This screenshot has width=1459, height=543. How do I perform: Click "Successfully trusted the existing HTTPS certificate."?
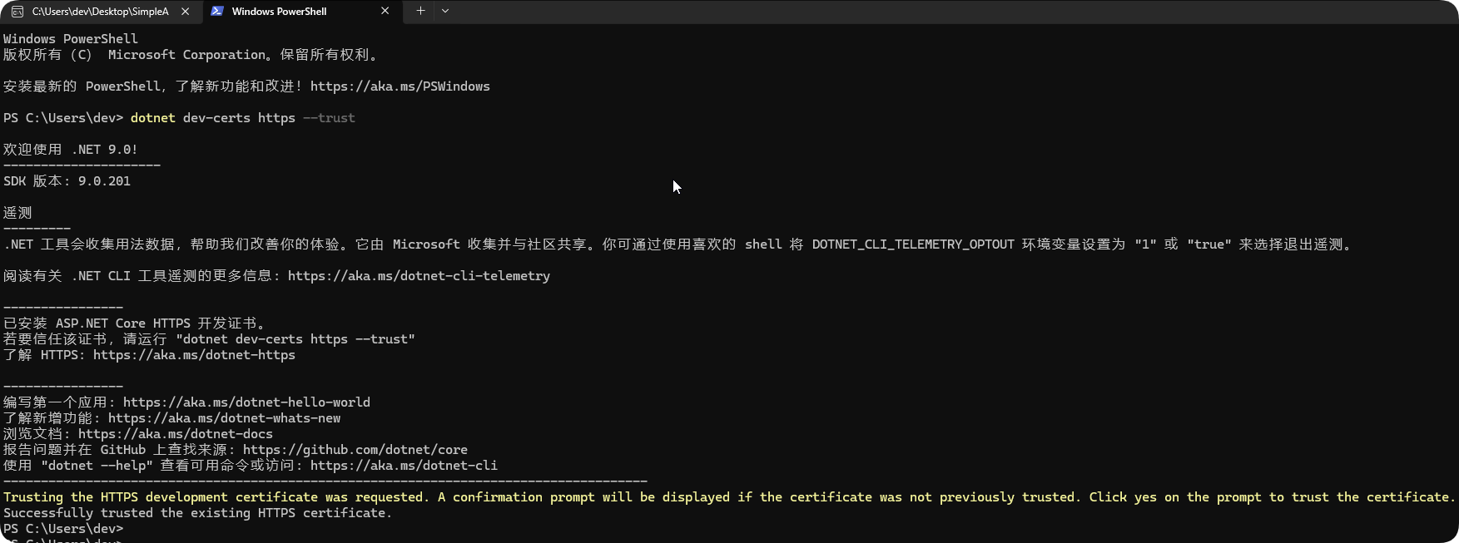coord(197,513)
